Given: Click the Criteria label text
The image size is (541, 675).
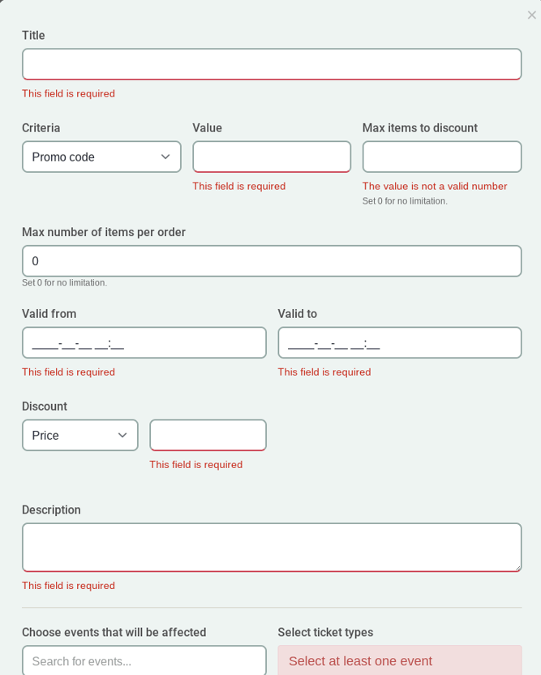Looking at the screenshot, I should (41, 128).
